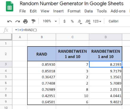Expand the 123 number format dropdown
Image resolution: width=130 pixels, height=109 pixels.
[97, 21]
